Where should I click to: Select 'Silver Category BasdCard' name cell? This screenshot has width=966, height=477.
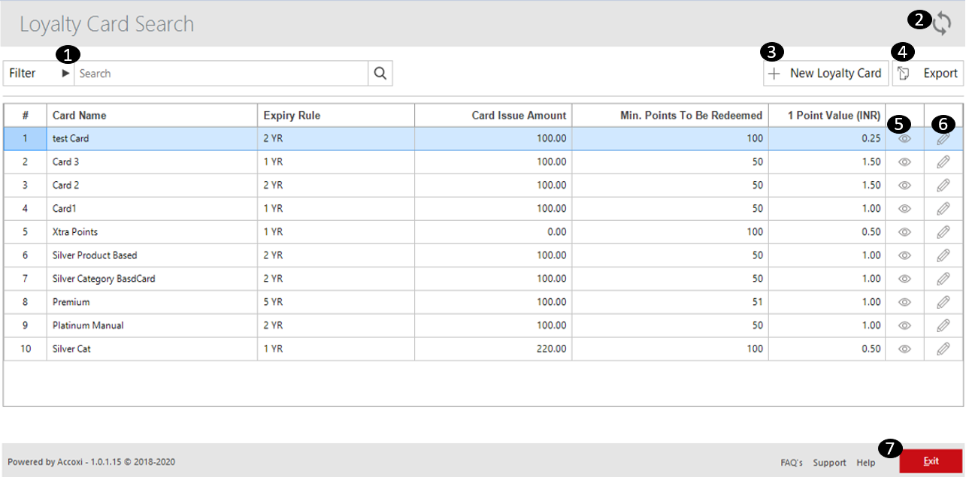tap(152, 279)
